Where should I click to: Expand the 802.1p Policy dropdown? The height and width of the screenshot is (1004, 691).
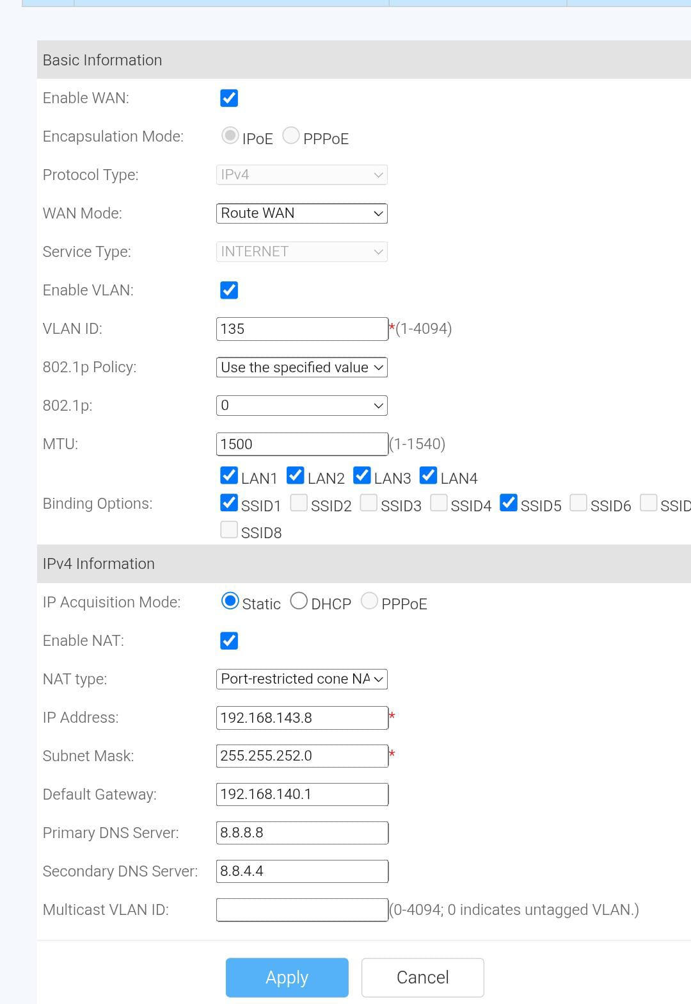[x=302, y=367]
